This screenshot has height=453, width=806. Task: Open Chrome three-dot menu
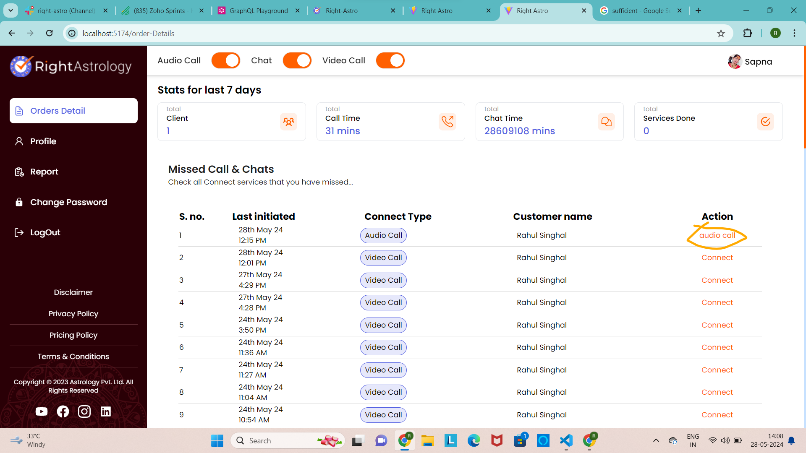[x=794, y=34]
